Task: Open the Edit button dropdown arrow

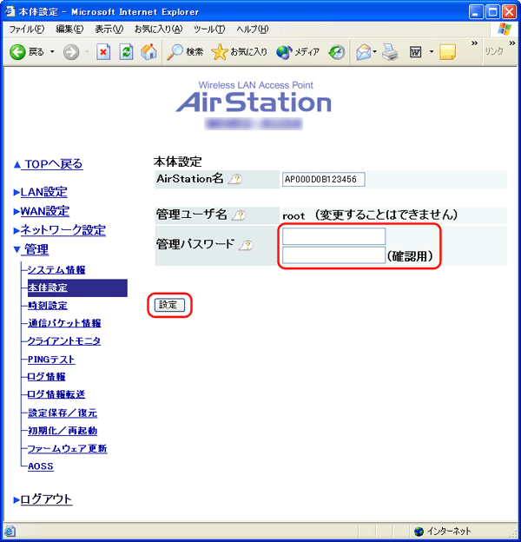Action: [x=432, y=52]
